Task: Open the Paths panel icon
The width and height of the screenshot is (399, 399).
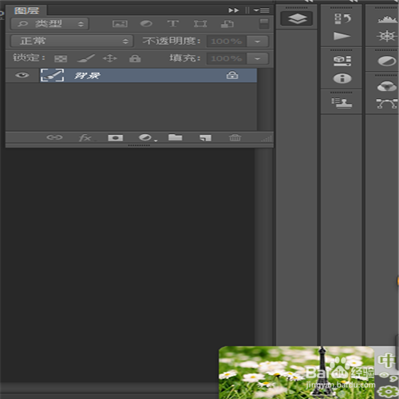Action: [x=387, y=104]
